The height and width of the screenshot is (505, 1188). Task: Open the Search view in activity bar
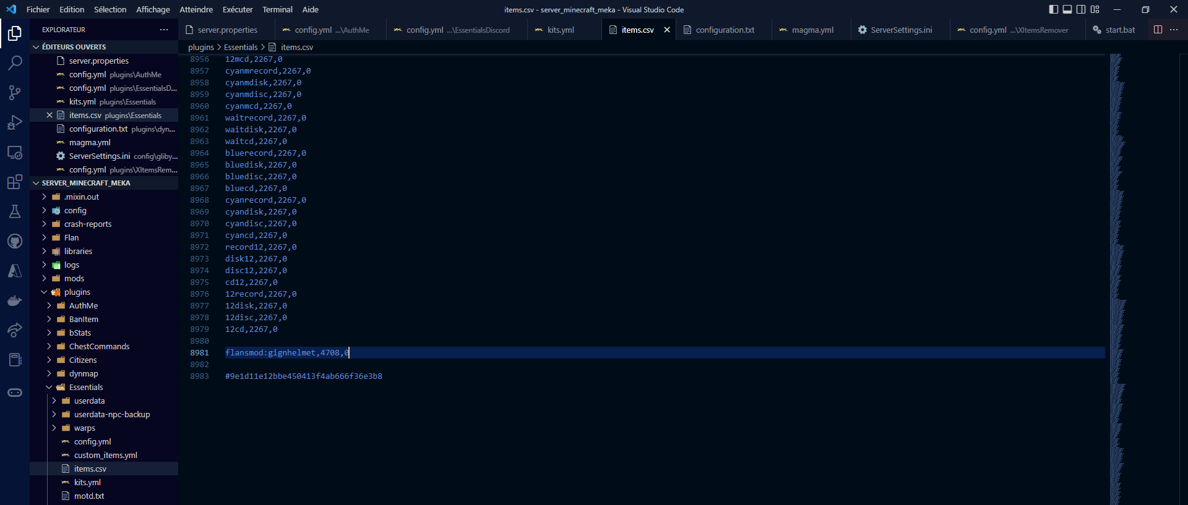click(15, 62)
